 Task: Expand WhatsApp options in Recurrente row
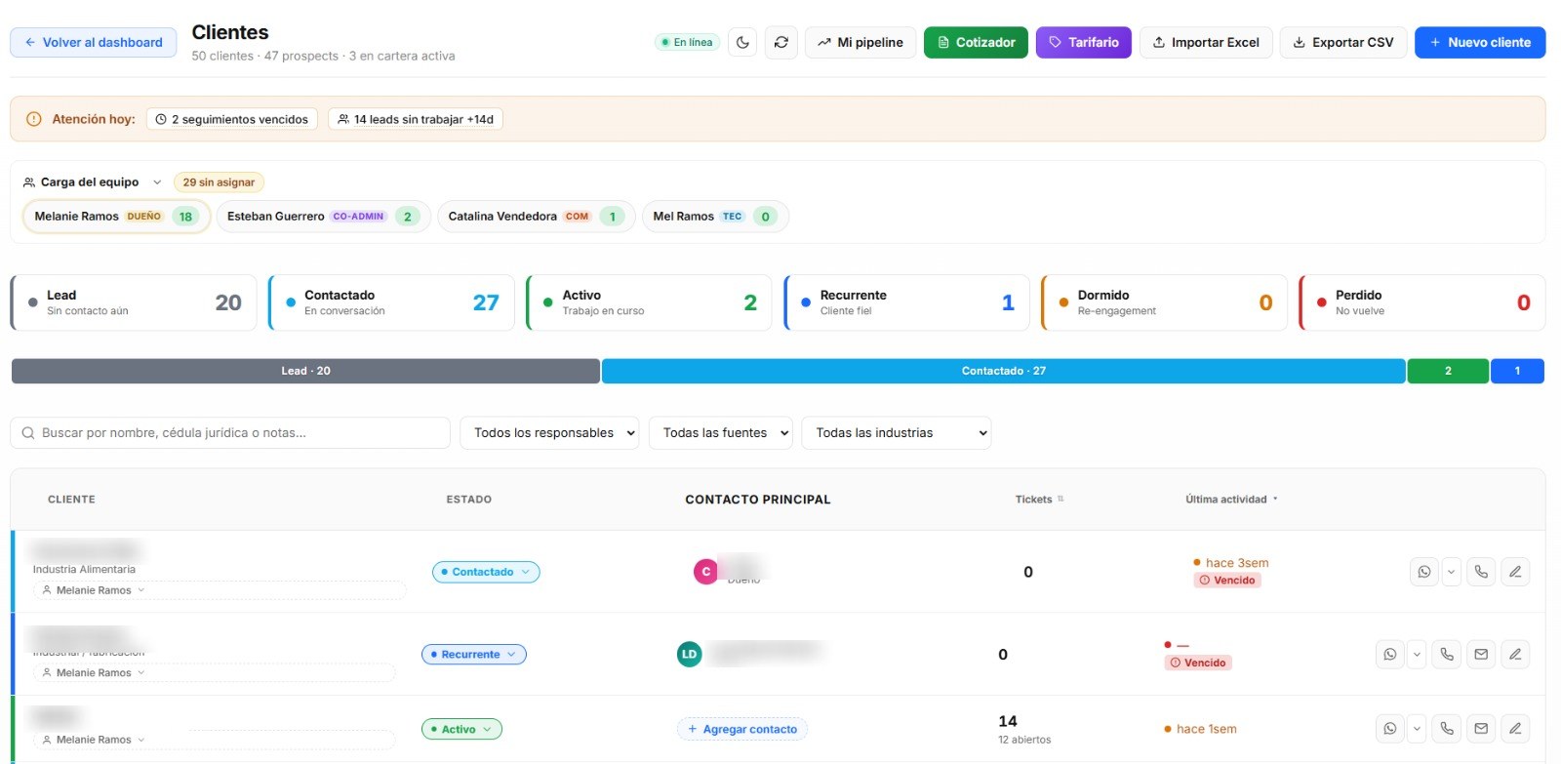click(1418, 654)
